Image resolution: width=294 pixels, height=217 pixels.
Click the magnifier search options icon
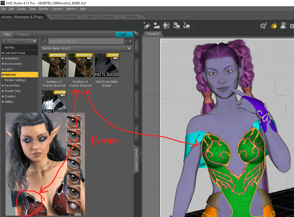coord(45,41)
